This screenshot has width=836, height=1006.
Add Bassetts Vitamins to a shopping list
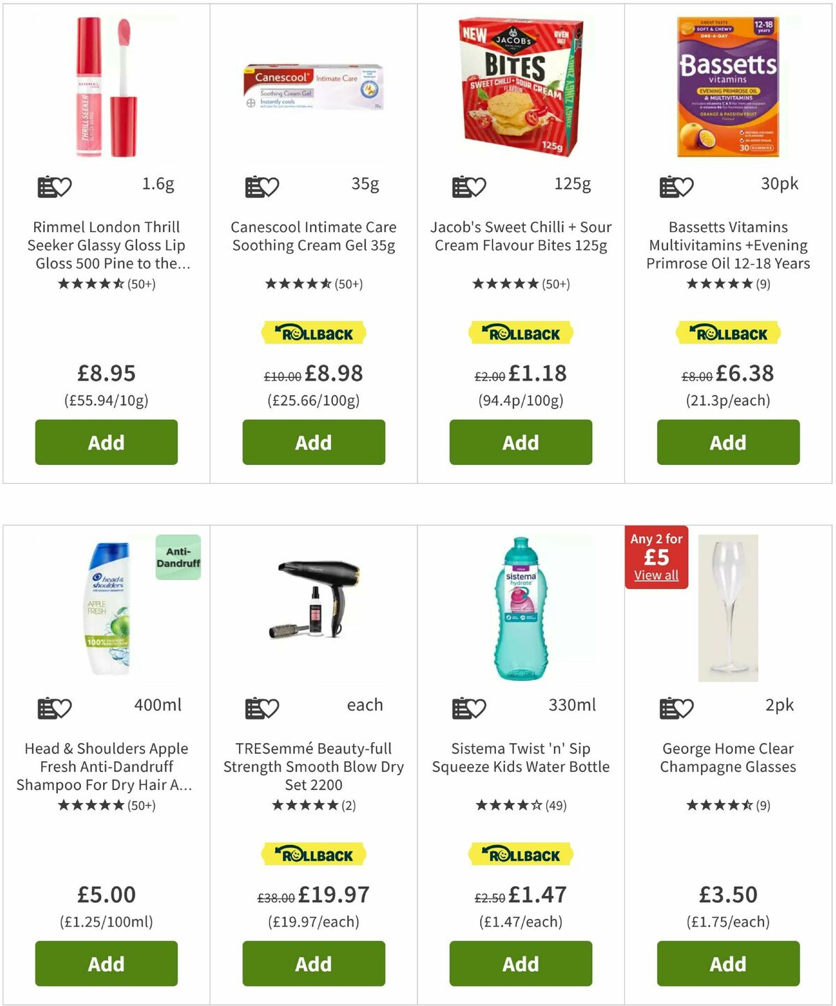668,186
